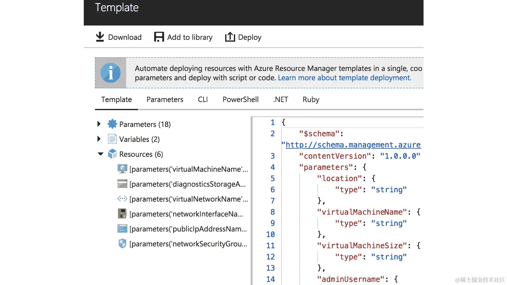
Task: Click the network security group shield icon
Action: coord(122,244)
